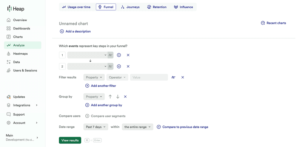Open 'the entire range' dropdown

137,127
